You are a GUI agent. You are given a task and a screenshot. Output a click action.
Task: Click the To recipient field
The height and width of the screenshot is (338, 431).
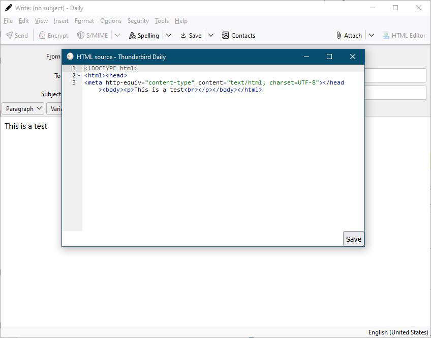(395, 75)
